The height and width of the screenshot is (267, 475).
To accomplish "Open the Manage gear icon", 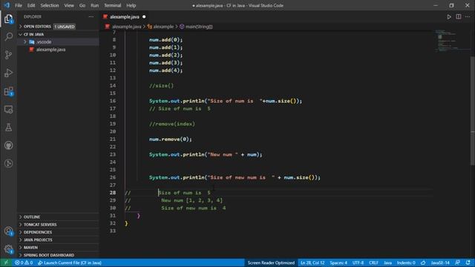I will click(8, 249).
